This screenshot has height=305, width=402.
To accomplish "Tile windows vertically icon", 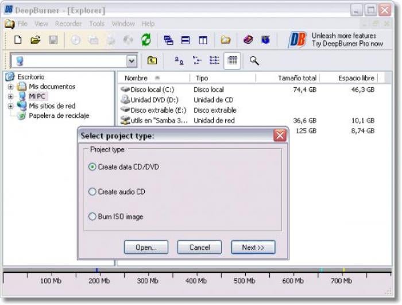I will 203,40.
